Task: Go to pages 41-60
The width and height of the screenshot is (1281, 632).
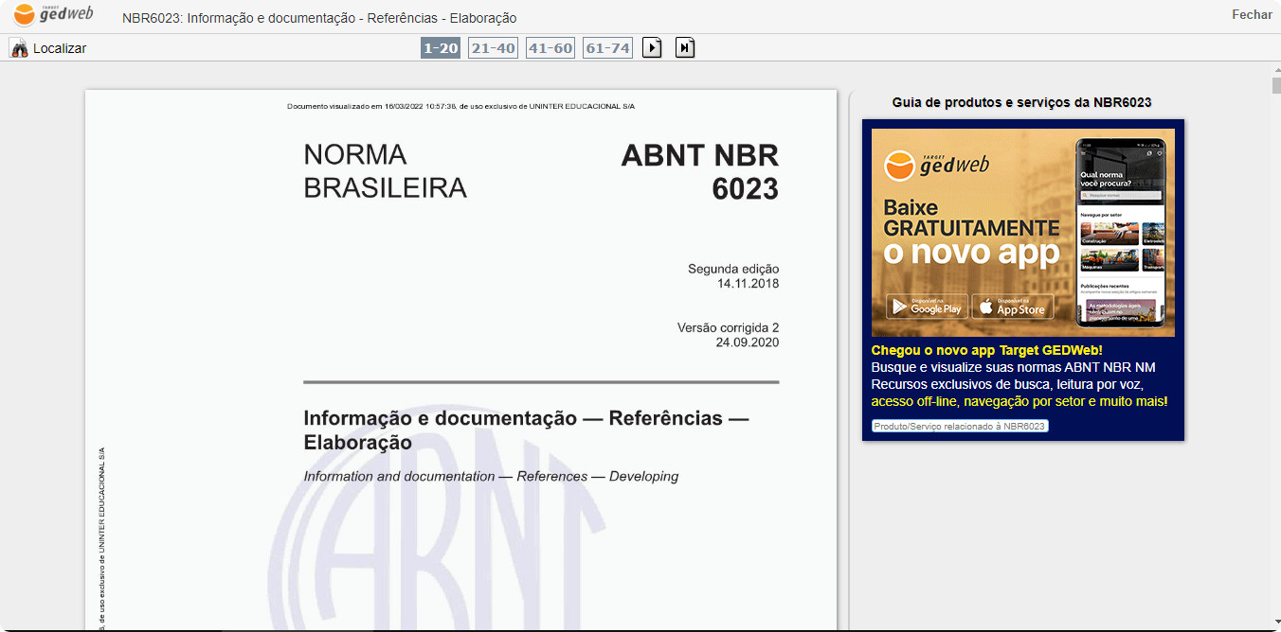Action: point(550,47)
